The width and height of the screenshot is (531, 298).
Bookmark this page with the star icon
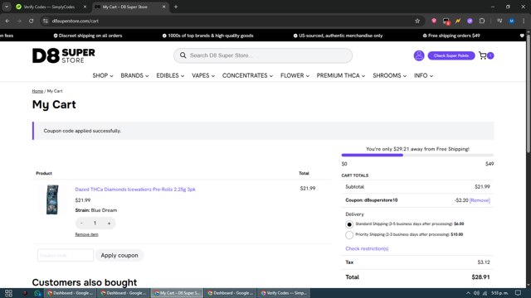point(417,21)
